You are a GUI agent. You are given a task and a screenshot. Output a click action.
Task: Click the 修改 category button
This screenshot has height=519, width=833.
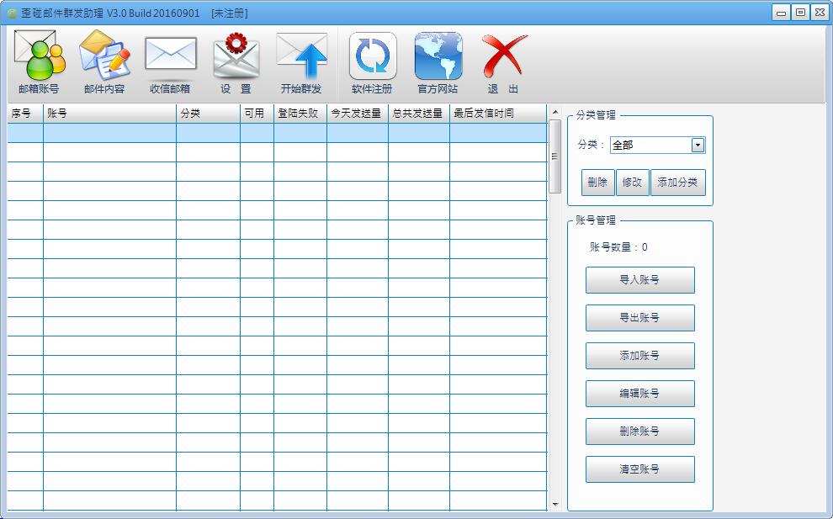point(632,183)
